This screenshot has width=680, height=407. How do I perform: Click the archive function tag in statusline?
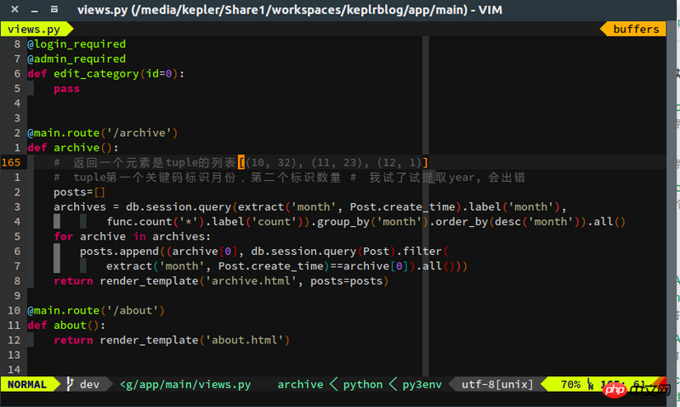300,384
